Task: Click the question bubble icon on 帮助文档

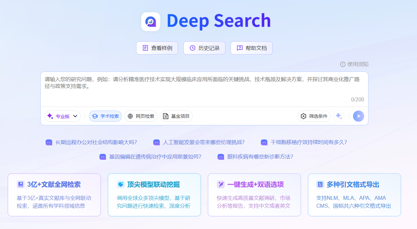Action: click(x=239, y=48)
